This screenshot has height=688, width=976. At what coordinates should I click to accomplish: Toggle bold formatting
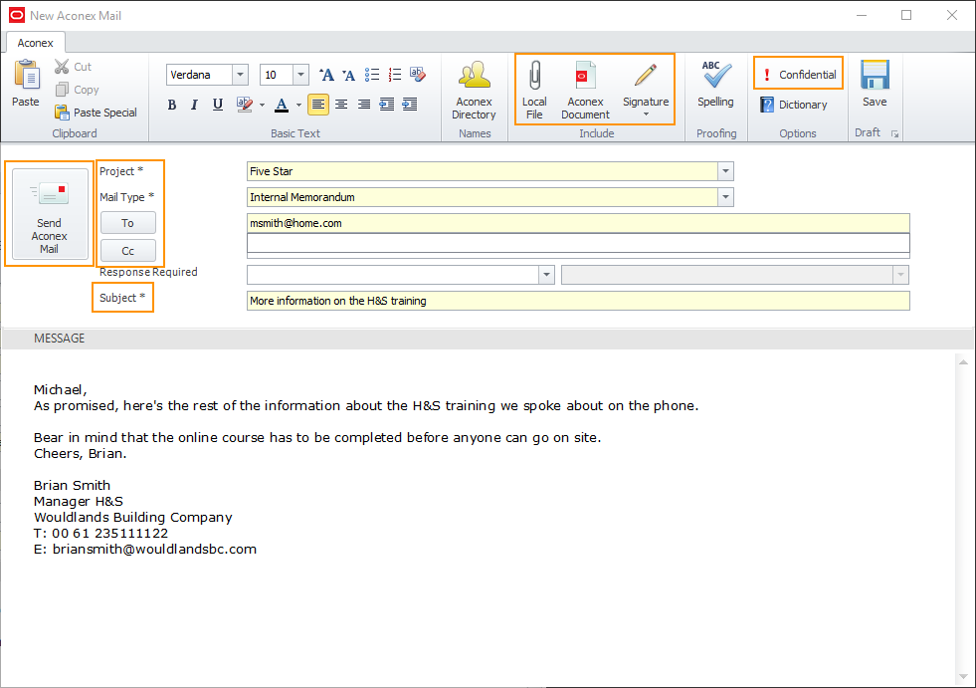[x=172, y=105]
